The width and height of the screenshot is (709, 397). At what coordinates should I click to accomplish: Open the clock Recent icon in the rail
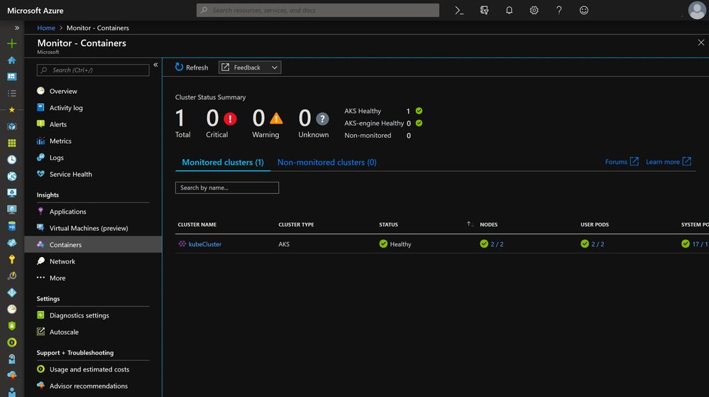(12, 159)
